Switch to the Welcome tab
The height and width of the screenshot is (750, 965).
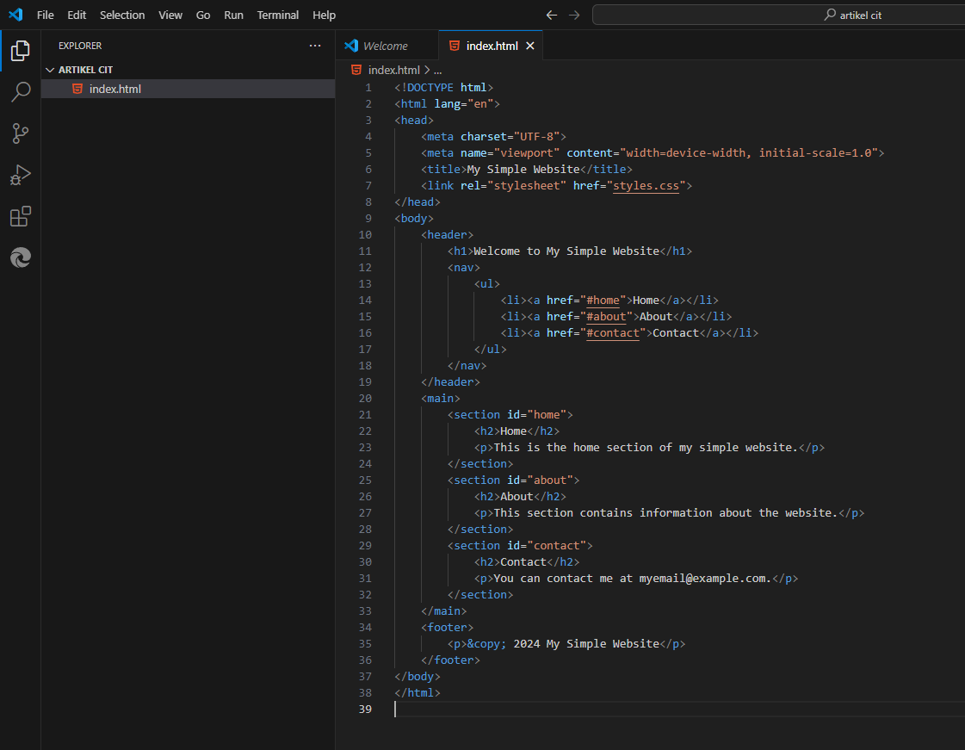[385, 46]
